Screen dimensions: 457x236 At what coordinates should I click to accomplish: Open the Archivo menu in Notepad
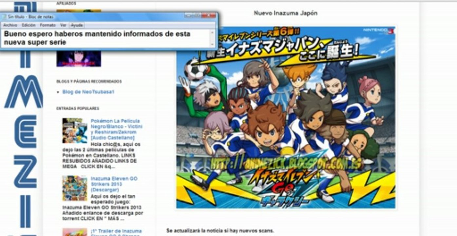(x=10, y=25)
